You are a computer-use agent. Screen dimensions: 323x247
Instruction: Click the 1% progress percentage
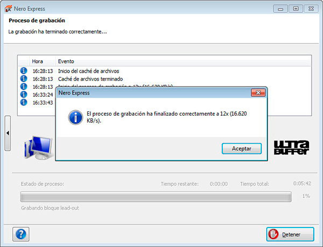pyautogui.click(x=306, y=196)
